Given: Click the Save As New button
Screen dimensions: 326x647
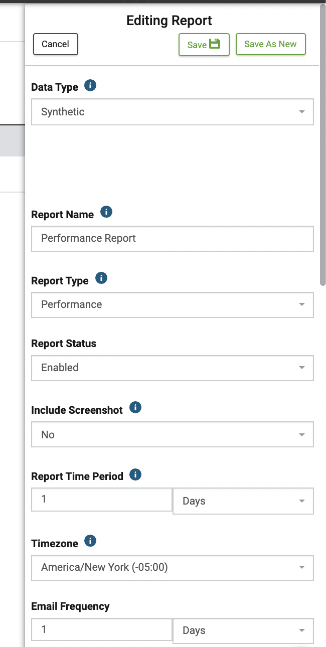Looking at the screenshot, I should pyautogui.click(x=271, y=44).
